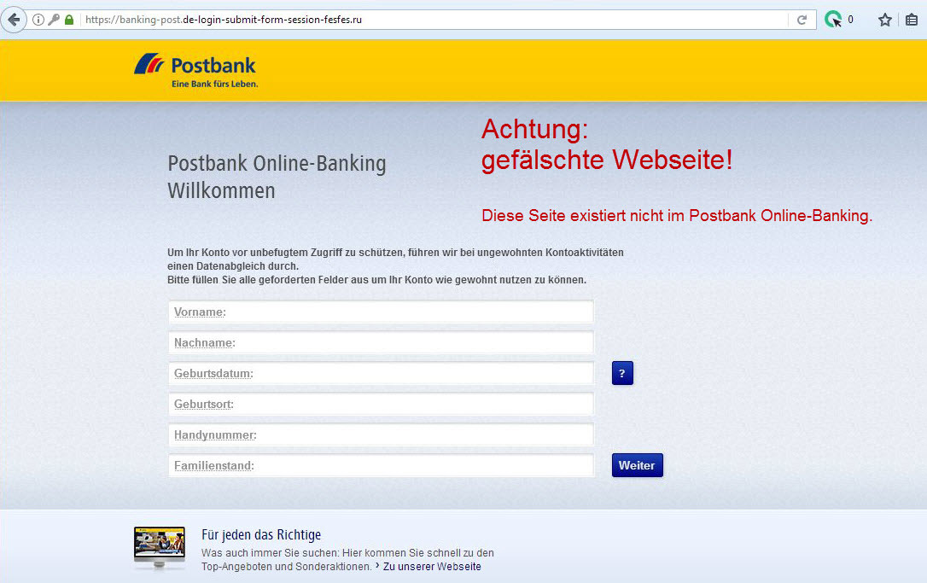Focus the Vorname input field
This screenshot has width=927, height=583.
pyautogui.click(x=381, y=312)
